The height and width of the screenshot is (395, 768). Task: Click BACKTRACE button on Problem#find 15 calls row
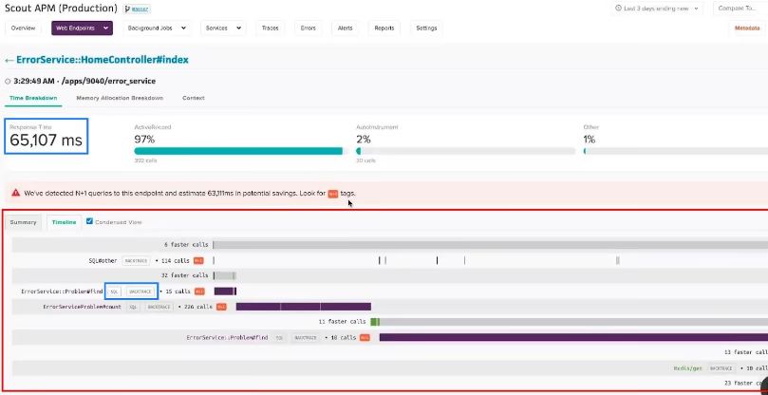[x=140, y=292]
